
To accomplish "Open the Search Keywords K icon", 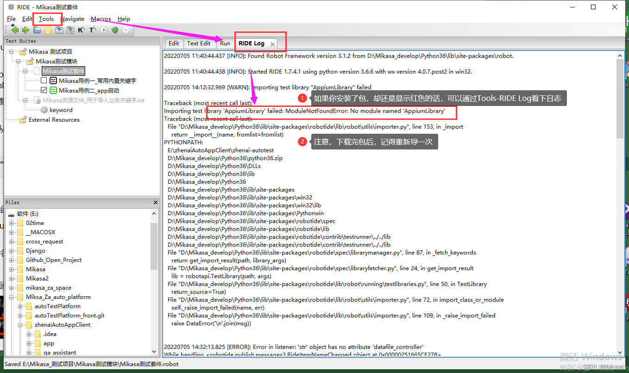I will tap(82, 30).
